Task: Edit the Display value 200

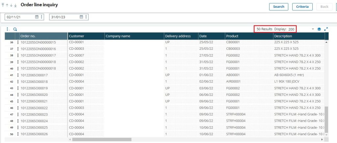Action: [x=291, y=29]
